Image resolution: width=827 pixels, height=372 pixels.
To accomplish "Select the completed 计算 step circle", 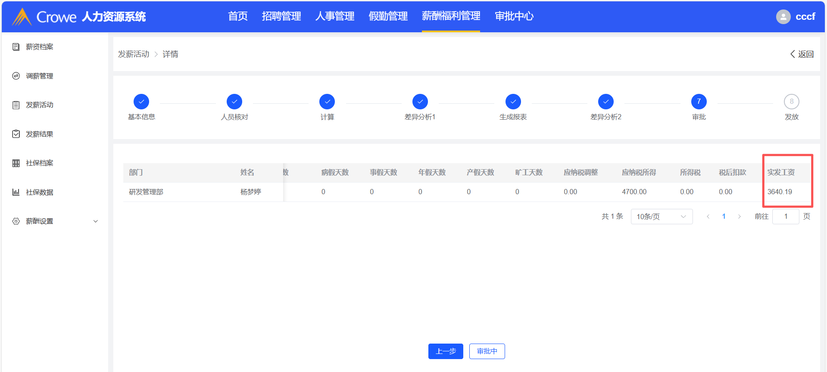I will click(x=327, y=102).
